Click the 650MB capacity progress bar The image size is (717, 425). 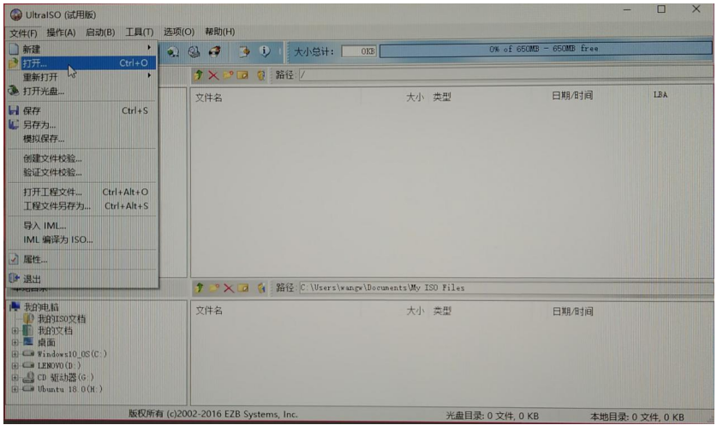click(x=545, y=49)
